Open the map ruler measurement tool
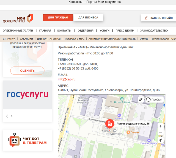This screenshot has height=158, width=176. 141,99
